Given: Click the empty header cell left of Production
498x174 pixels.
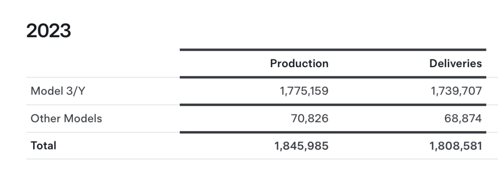Looking at the screenshot, I should click(x=103, y=64).
